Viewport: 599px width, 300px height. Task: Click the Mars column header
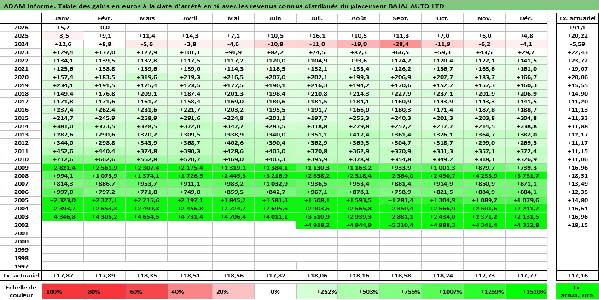tap(147, 19)
